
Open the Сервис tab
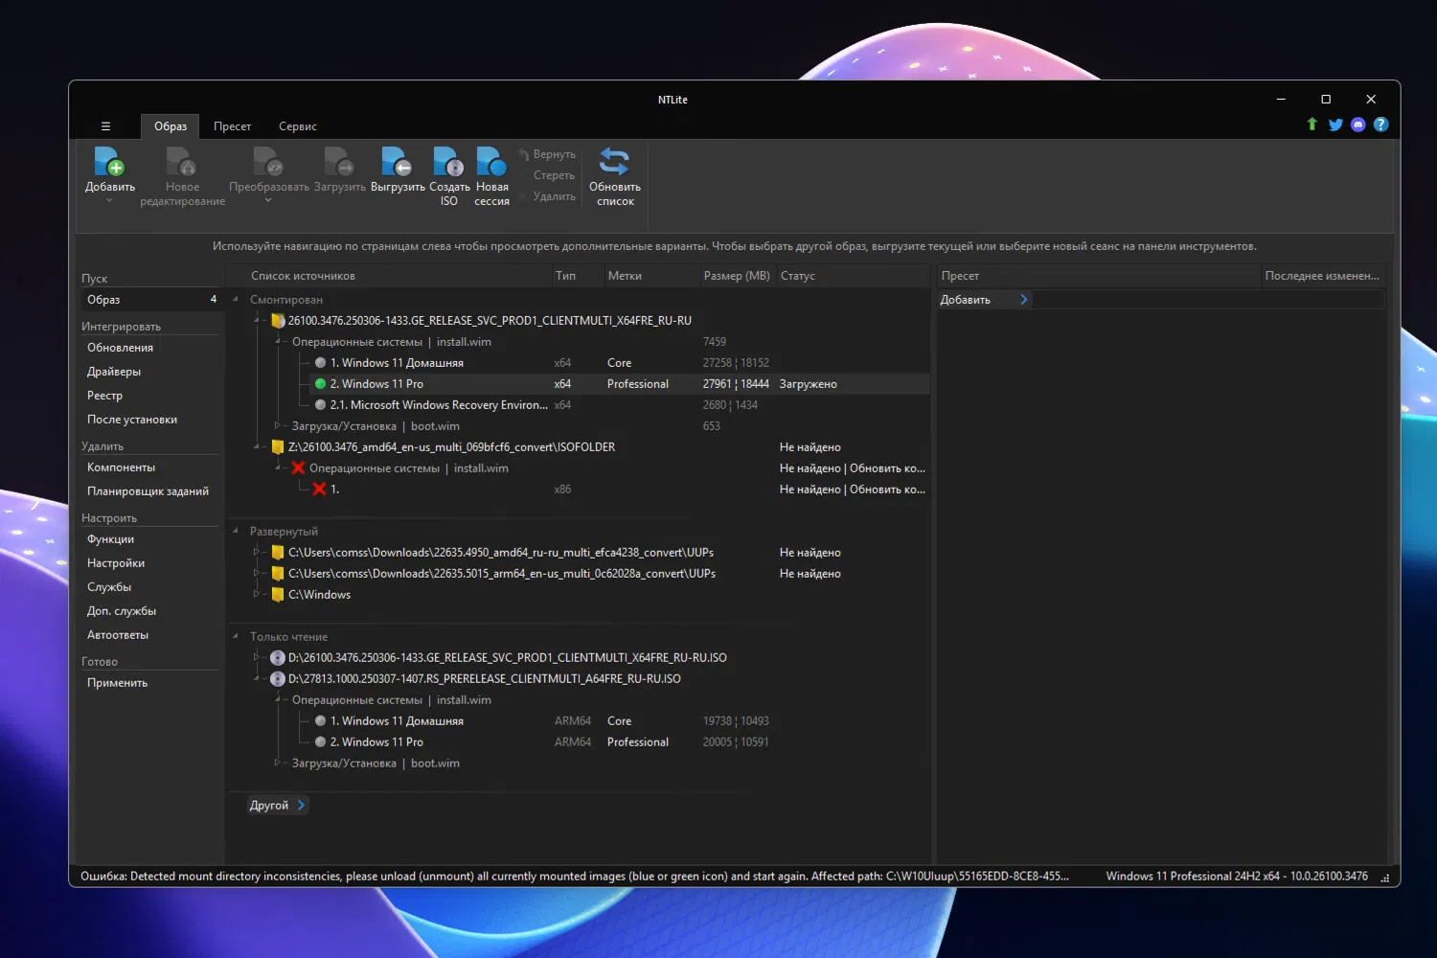pyautogui.click(x=297, y=126)
